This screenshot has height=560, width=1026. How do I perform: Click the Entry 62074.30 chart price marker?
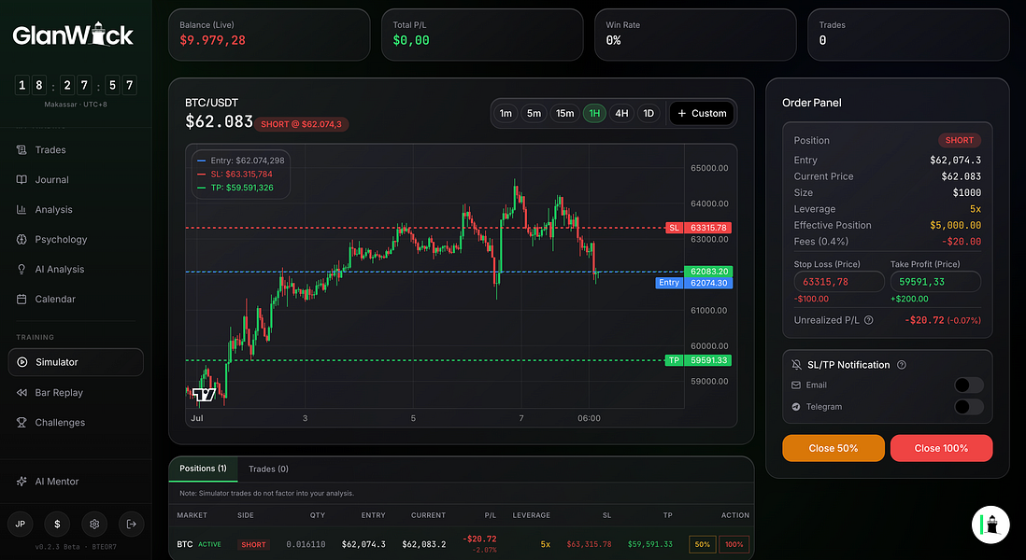tap(693, 283)
